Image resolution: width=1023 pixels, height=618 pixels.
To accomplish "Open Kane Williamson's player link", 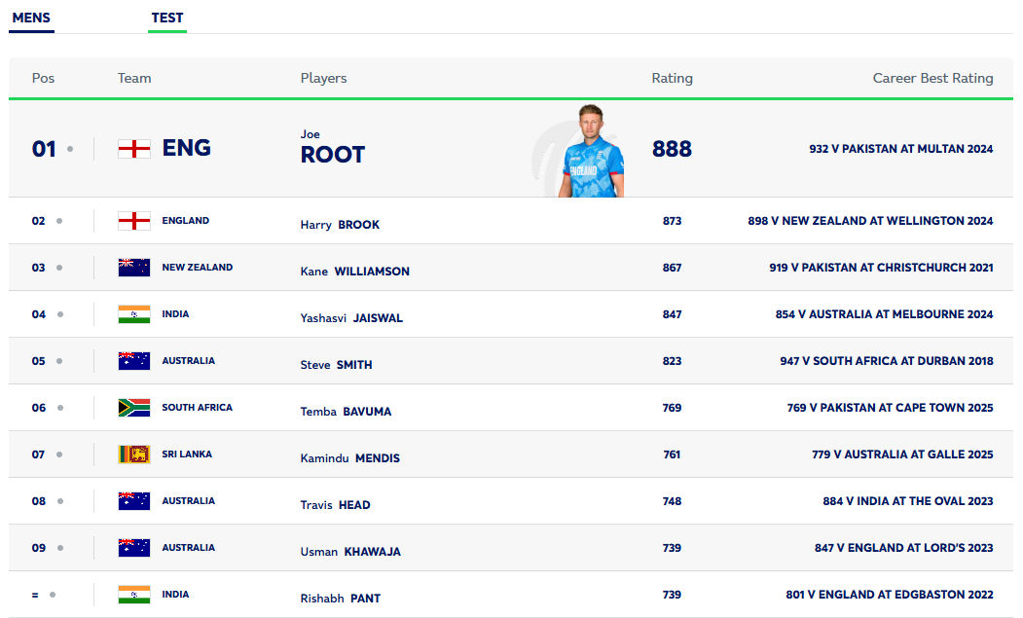I will pos(354,272).
